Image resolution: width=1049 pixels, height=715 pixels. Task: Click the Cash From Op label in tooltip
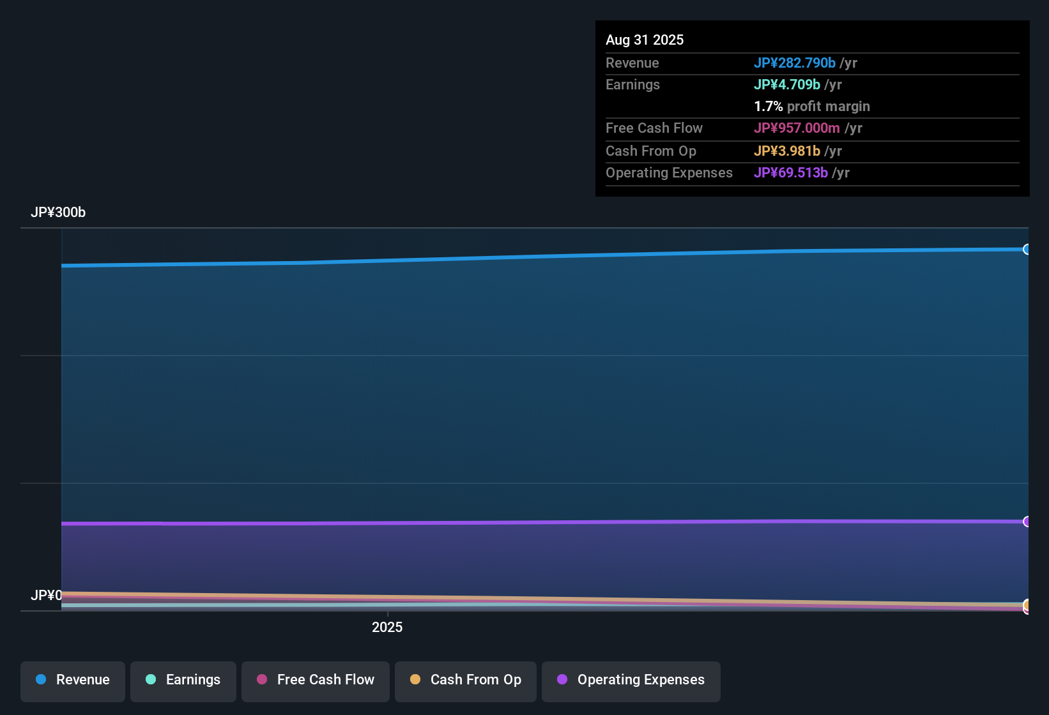pos(651,151)
